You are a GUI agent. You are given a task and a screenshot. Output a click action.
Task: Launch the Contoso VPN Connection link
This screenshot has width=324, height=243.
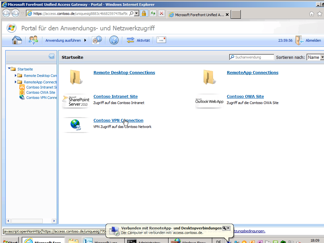click(x=118, y=121)
